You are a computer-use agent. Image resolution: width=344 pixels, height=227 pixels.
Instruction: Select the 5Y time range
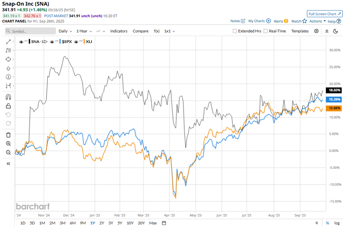coord(120,223)
